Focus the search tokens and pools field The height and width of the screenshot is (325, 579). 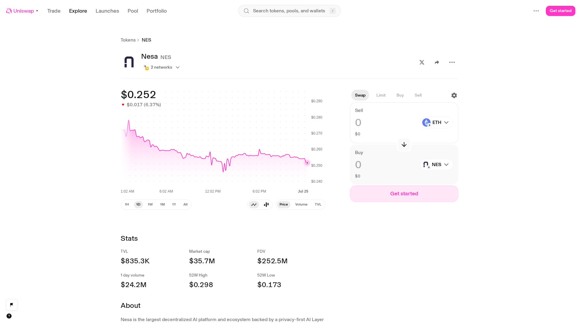(289, 11)
